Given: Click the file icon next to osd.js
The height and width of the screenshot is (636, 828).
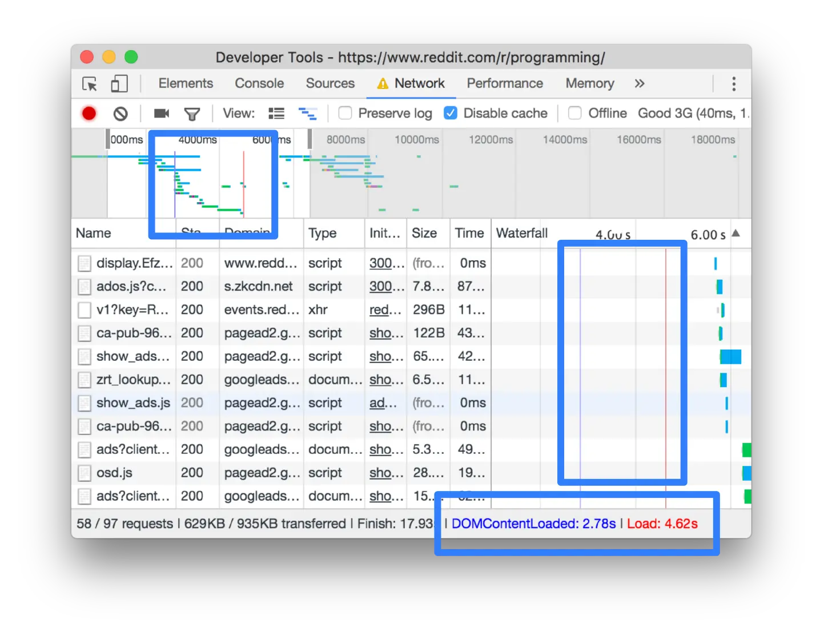Looking at the screenshot, I should [x=85, y=473].
